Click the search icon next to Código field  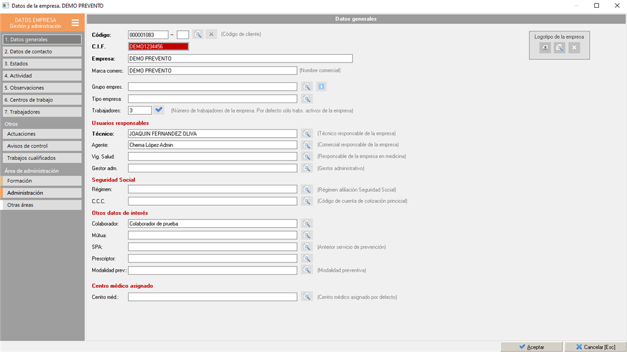198,35
